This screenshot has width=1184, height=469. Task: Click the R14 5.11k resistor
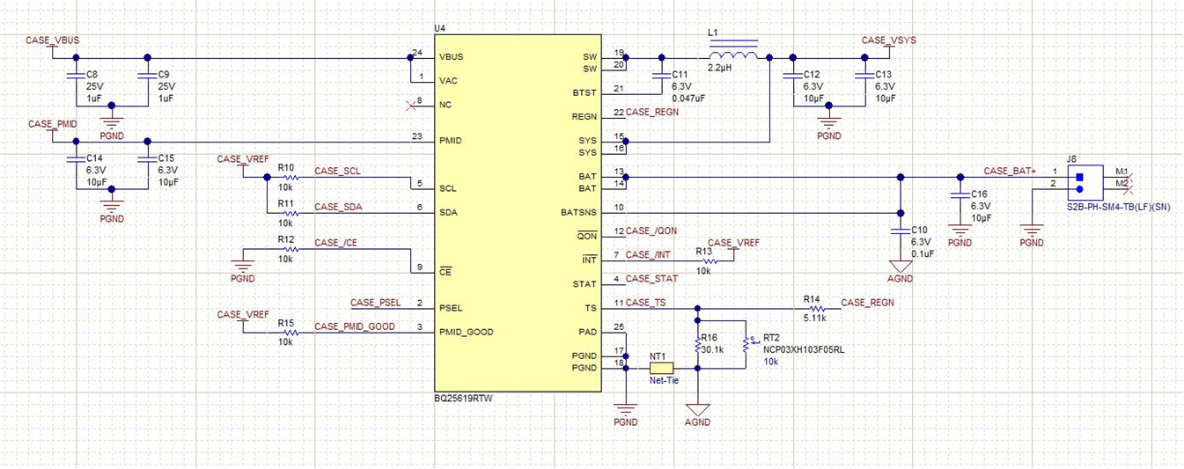coord(815,309)
